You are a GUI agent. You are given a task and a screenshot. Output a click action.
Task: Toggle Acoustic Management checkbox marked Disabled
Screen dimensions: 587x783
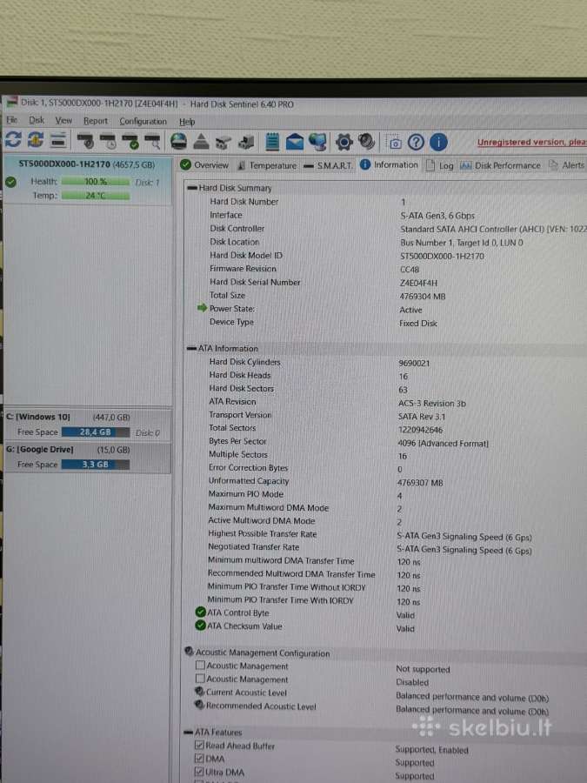200,679
